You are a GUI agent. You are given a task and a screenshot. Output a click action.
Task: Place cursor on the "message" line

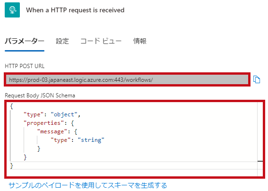click(x=57, y=131)
